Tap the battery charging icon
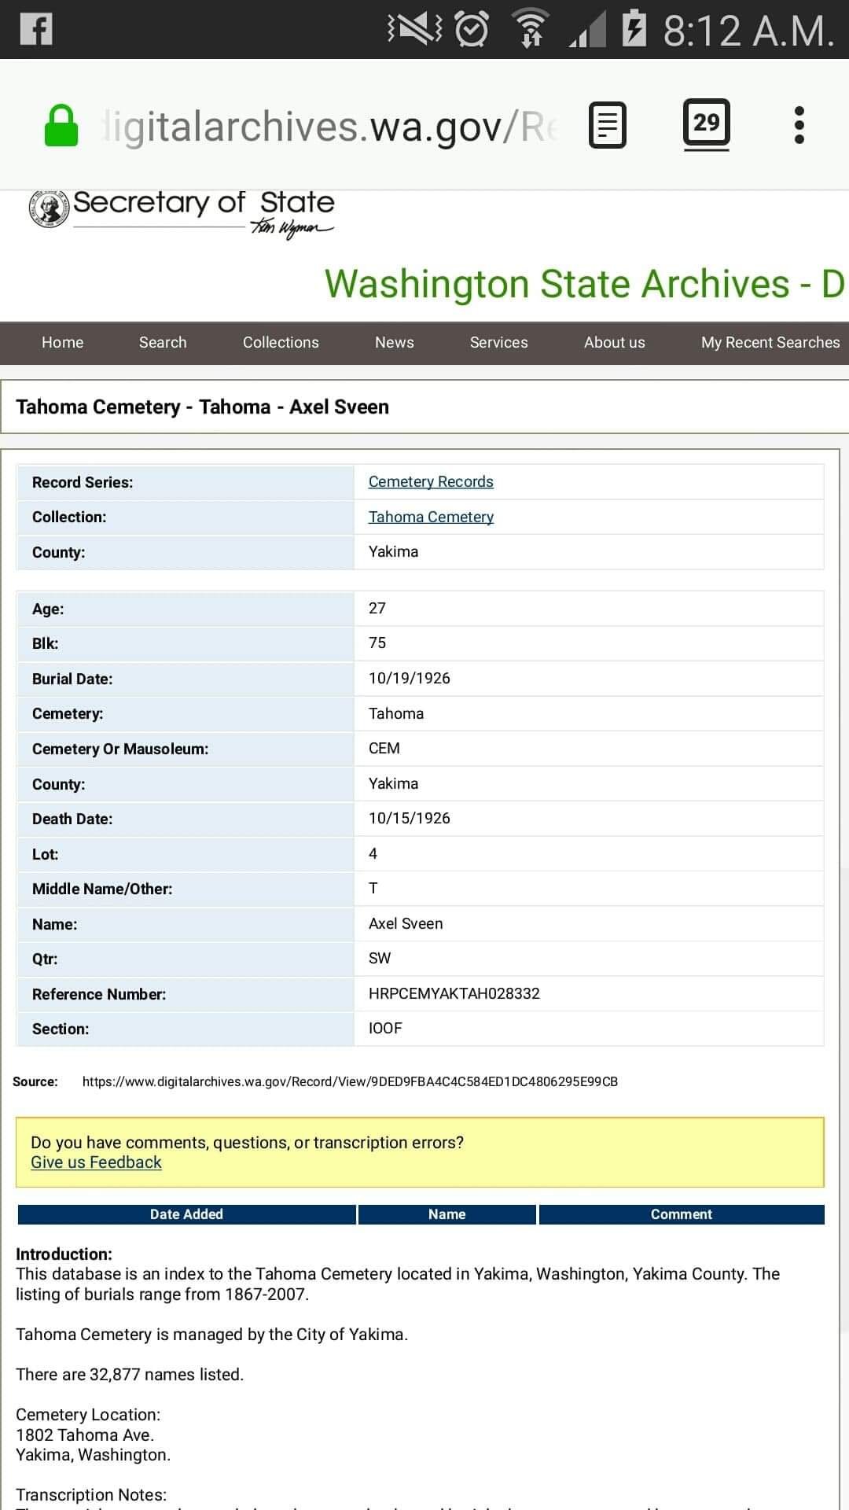 pos(634,29)
